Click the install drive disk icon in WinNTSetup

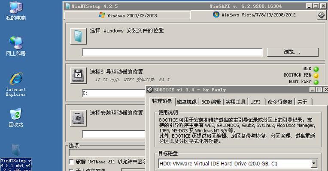(79, 118)
